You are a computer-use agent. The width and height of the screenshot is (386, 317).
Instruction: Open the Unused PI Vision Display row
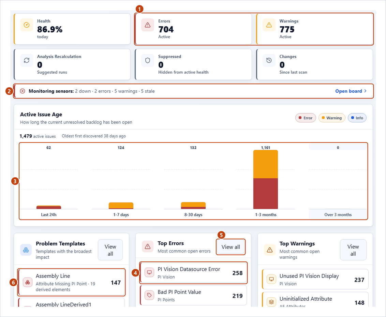315,280
